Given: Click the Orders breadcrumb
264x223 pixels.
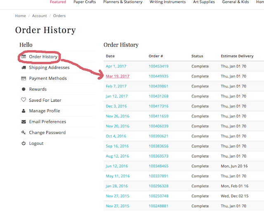Looking at the screenshot, I should pos(59,16).
